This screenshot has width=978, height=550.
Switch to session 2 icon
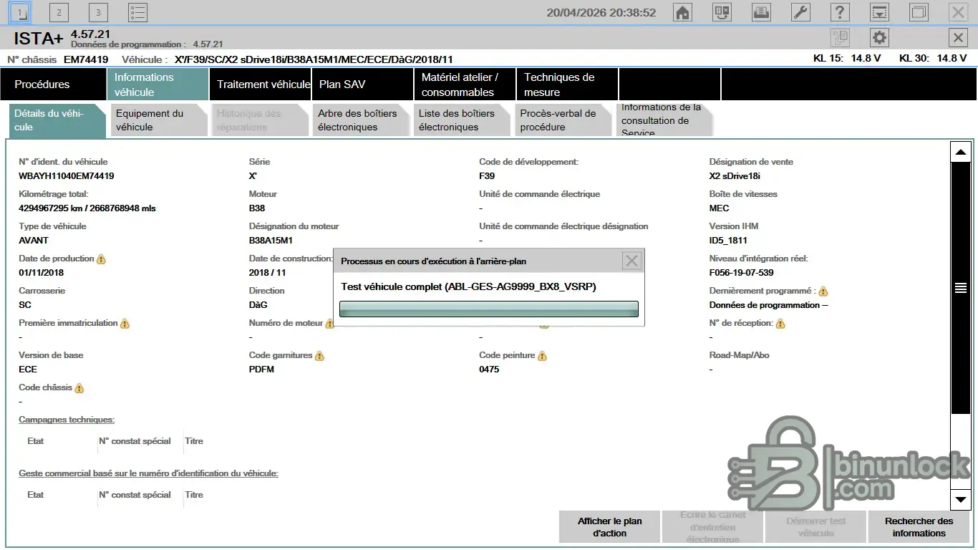(59, 12)
